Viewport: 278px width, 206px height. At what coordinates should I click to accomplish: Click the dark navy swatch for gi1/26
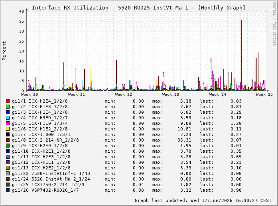click(8, 190)
